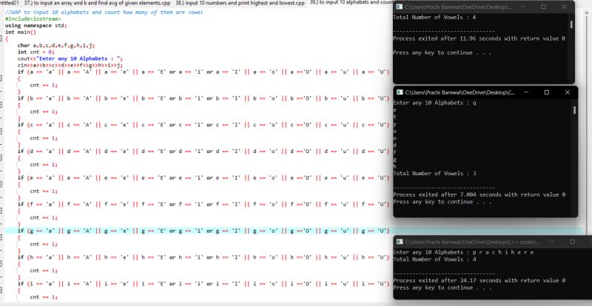
Task: Click the 'cin>>a>>b>>c>>d' input line
Action: [x=70, y=65]
